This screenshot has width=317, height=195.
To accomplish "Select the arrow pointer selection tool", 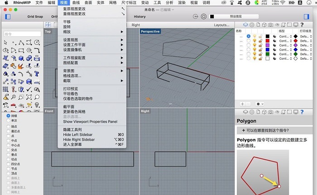I will pos(5,43).
